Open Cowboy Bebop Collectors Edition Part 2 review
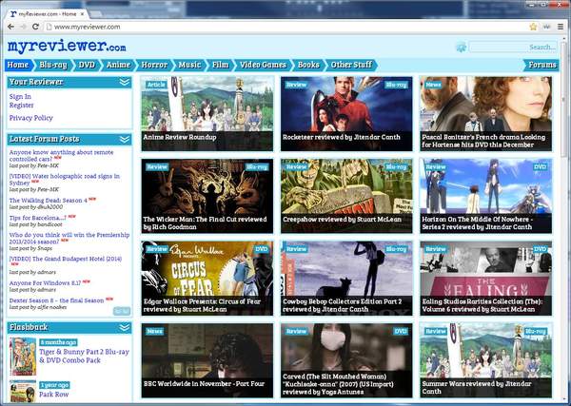This screenshot has height=406, width=571. [x=346, y=278]
